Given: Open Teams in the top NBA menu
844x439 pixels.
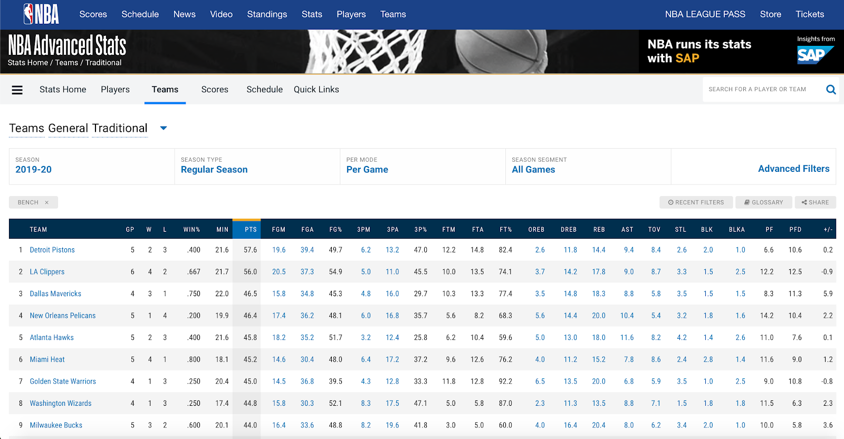Looking at the screenshot, I should 394,14.
